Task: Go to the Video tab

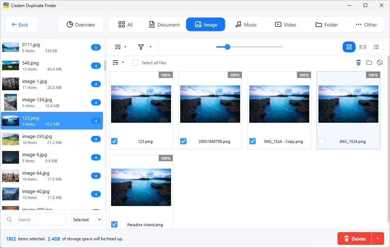Action: [x=285, y=24]
